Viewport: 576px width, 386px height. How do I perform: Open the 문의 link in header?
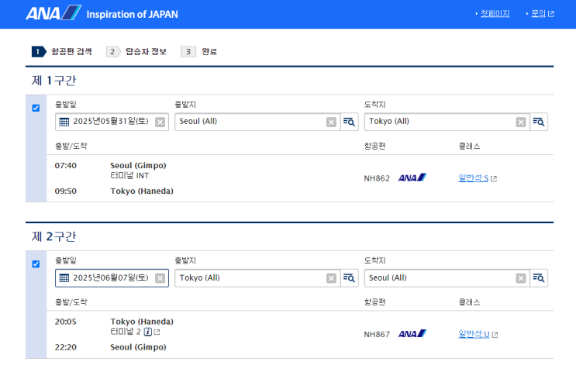pyautogui.click(x=539, y=14)
